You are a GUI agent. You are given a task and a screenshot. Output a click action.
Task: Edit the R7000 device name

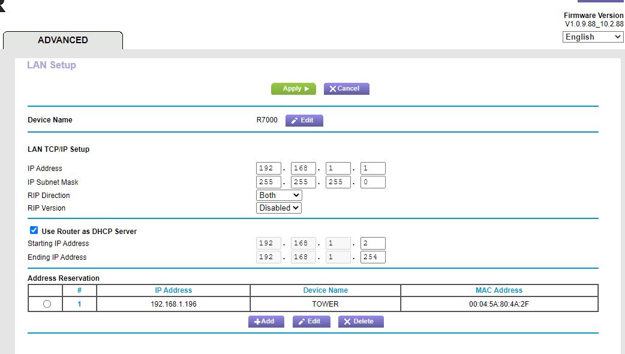(x=304, y=121)
